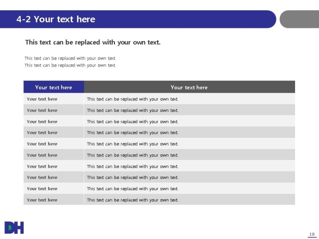Click the last table row's right description cell
Image resolution: width=319 pixels, height=239 pixels.
point(133,200)
